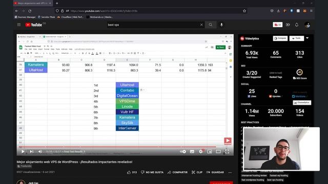Enable miniplayer mode
The image size is (328, 184).
point(210,151)
